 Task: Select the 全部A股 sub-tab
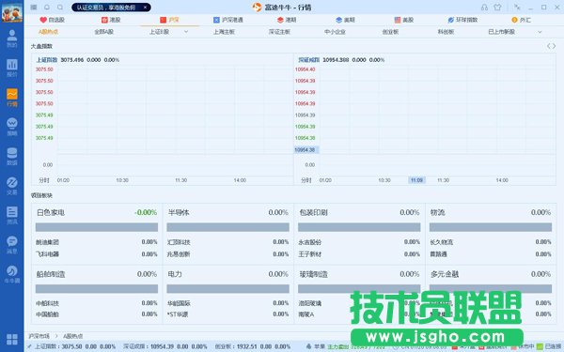(104, 32)
